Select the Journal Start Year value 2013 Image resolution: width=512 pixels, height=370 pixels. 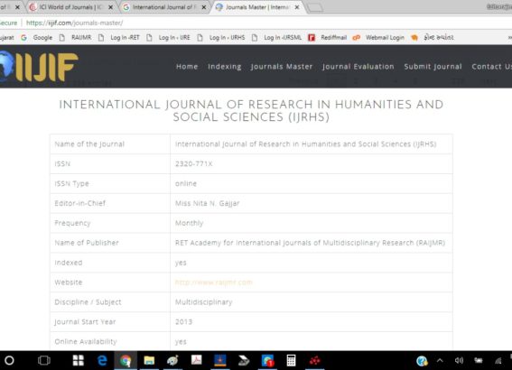pos(183,321)
